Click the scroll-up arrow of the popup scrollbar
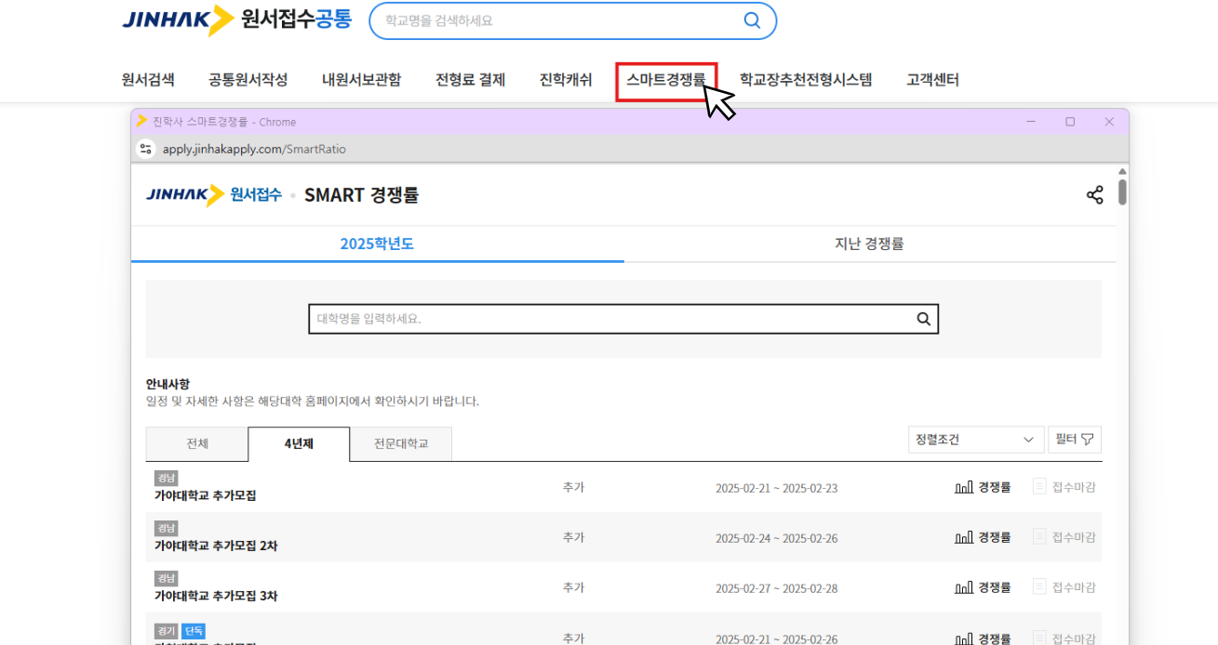 1122,172
